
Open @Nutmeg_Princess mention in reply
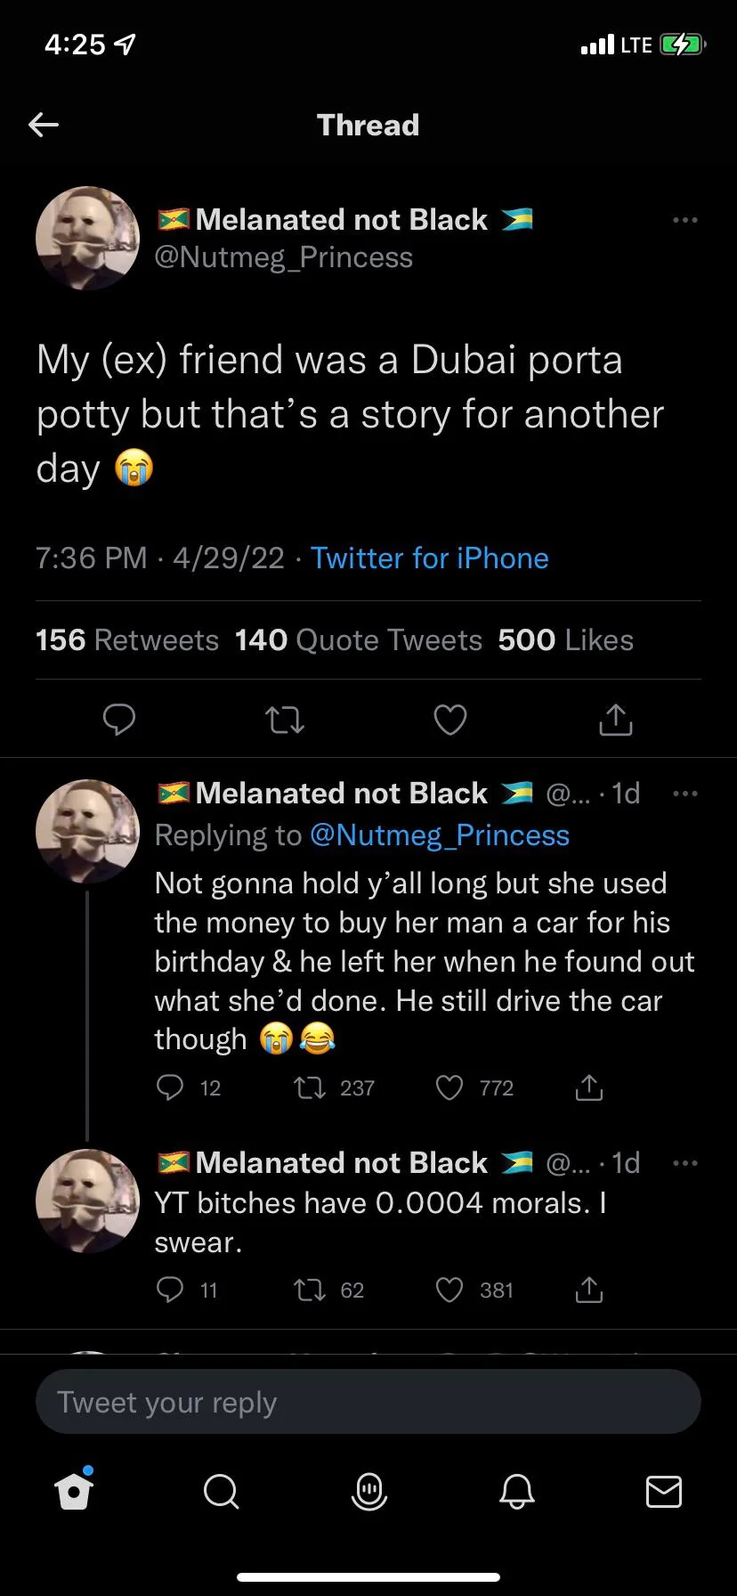[439, 835]
